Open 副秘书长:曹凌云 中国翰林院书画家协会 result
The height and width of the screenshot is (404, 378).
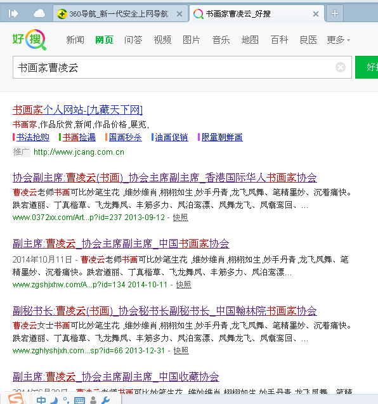tap(165, 311)
